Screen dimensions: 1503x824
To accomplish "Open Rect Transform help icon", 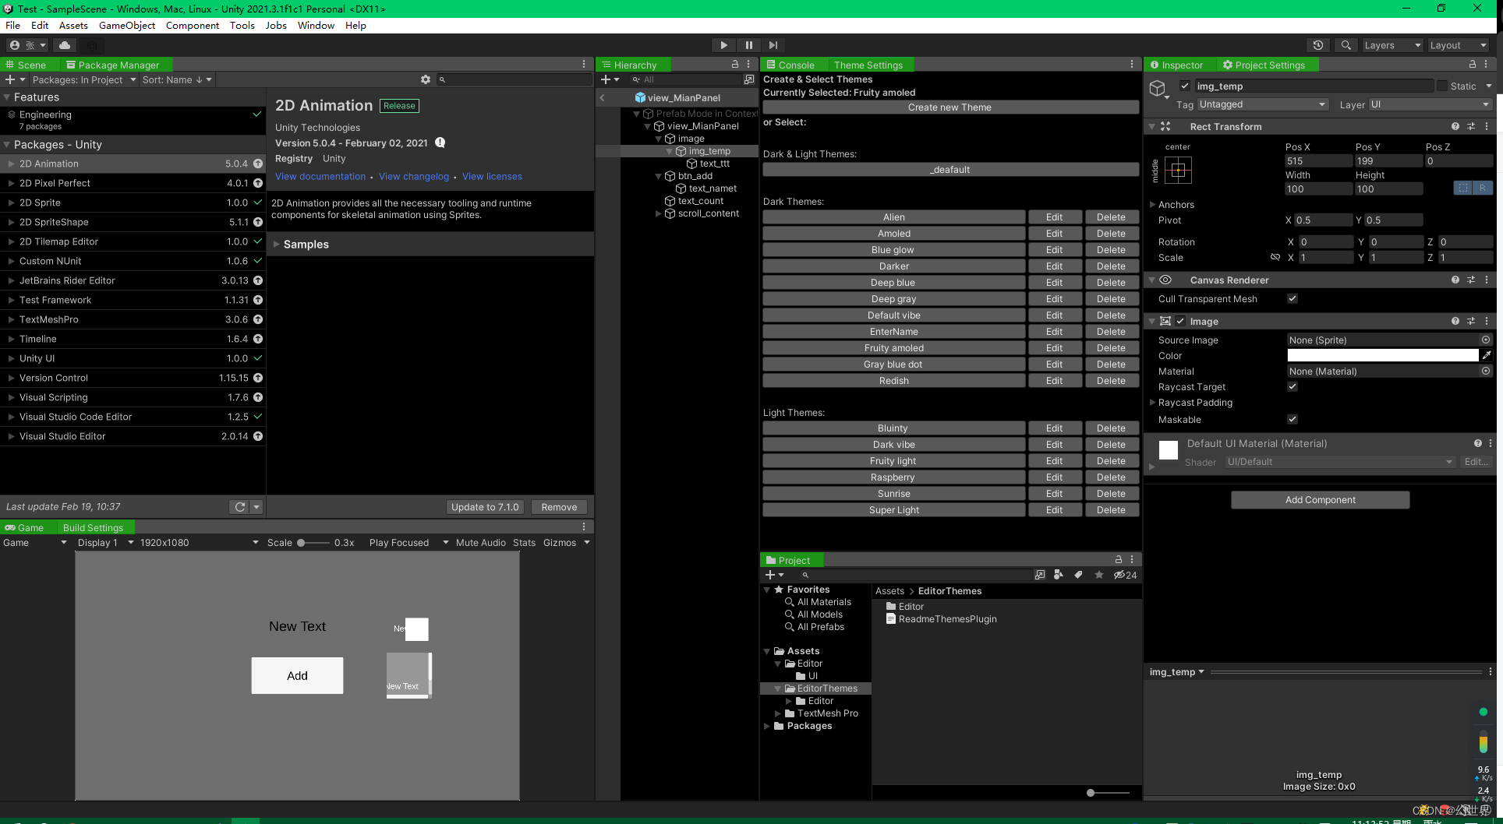I will tap(1455, 126).
